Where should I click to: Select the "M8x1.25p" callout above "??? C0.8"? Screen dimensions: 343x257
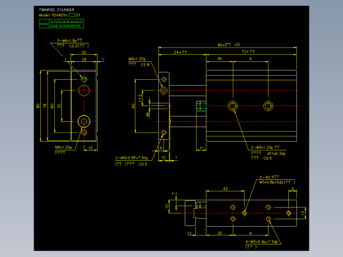tap(137, 59)
